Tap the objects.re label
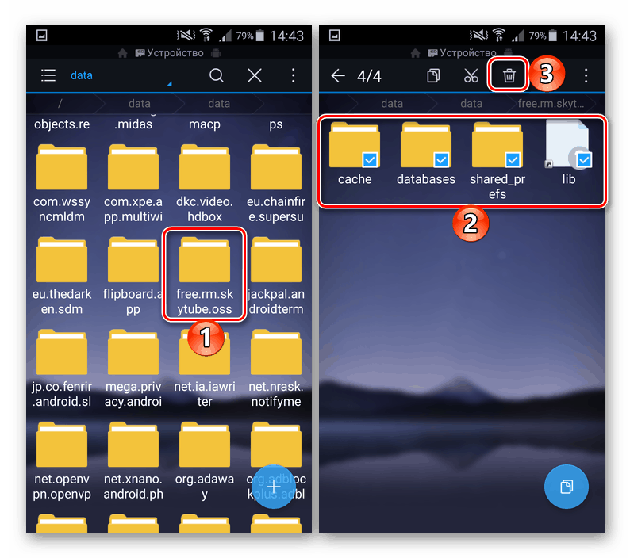This screenshot has width=630, height=558. (x=62, y=124)
